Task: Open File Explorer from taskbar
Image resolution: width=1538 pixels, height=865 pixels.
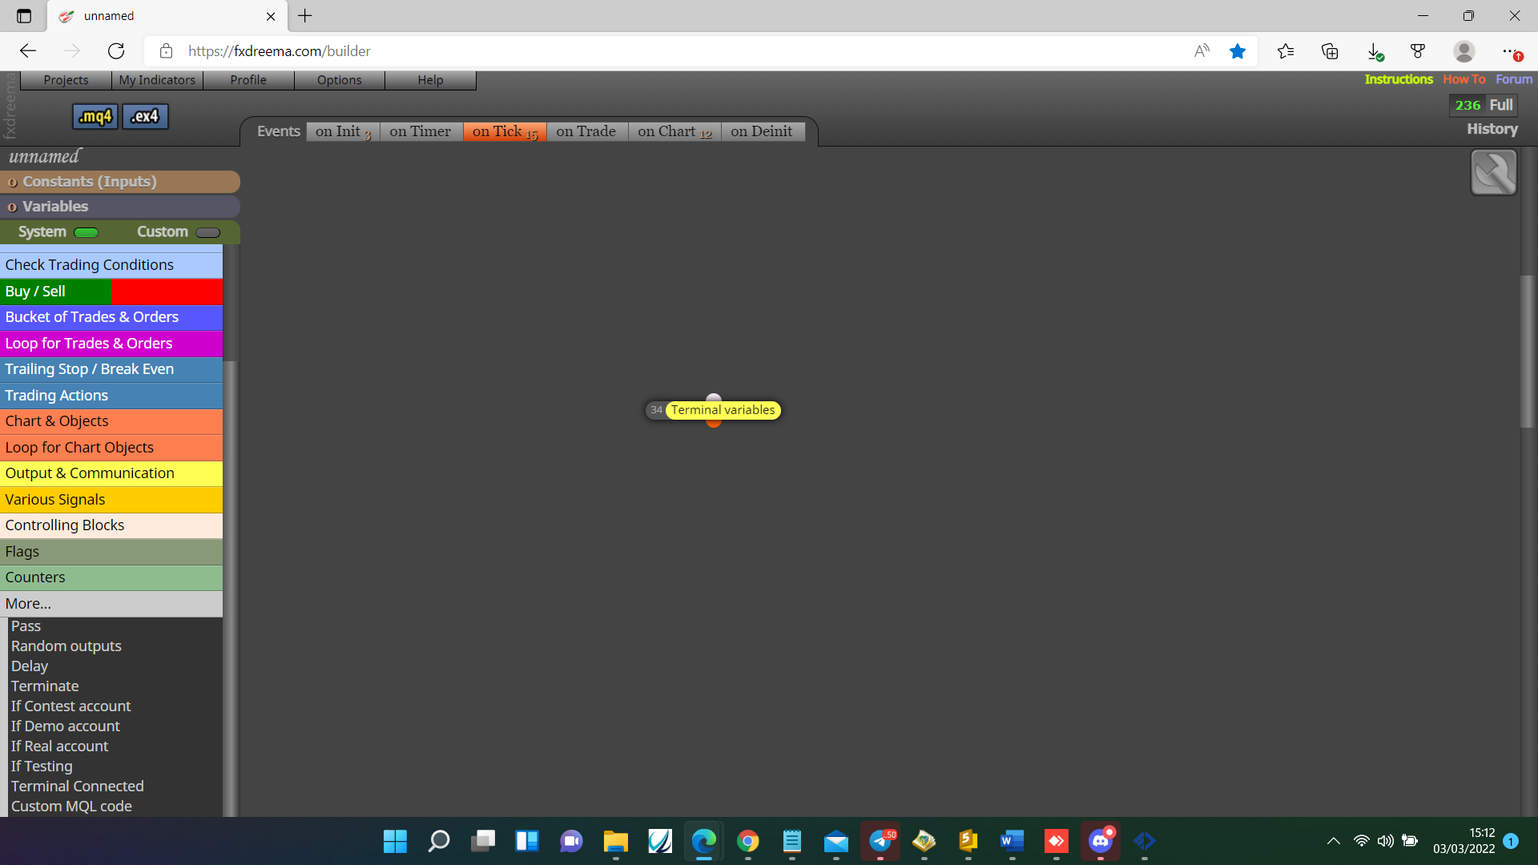Action: (x=615, y=841)
